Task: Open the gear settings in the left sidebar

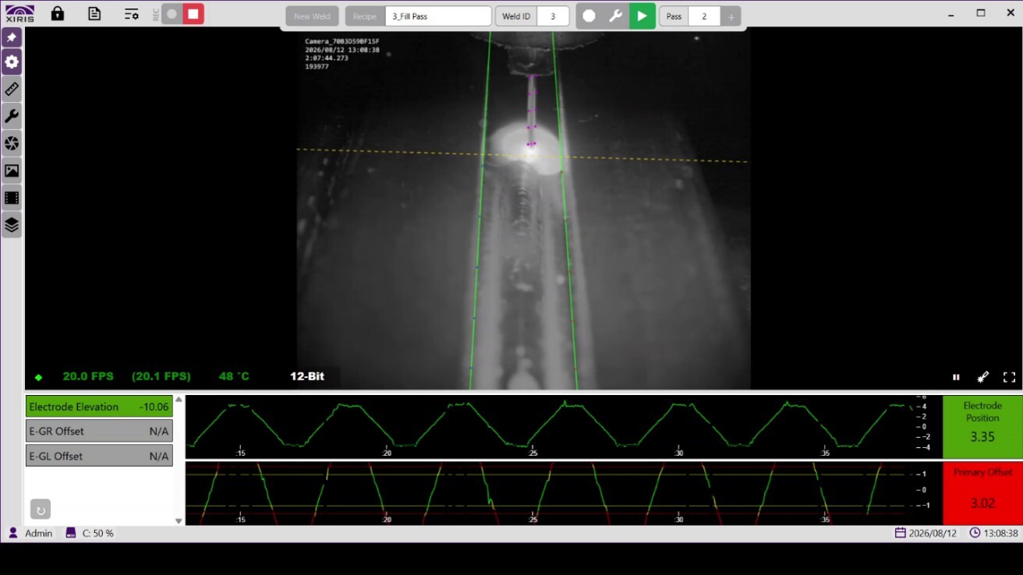Action: coord(12,62)
